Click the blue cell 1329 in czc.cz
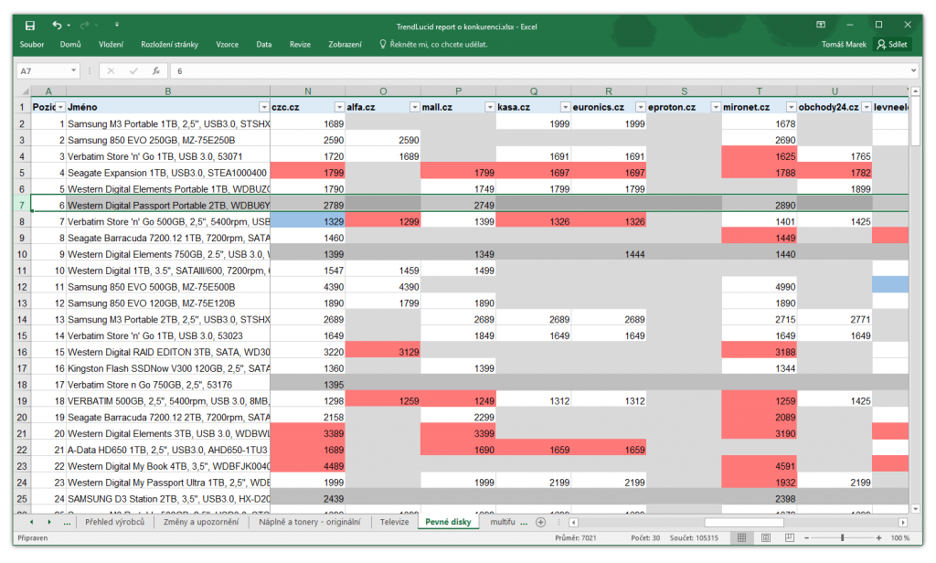The width and height of the screenshot is (936, 563). pyautogui.click(x=307, y=221)
